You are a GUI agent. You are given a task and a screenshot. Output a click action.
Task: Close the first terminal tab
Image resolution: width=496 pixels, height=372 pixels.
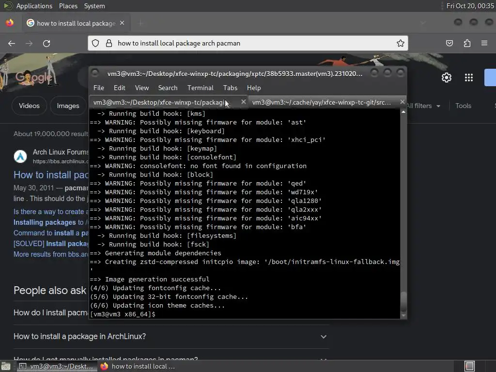(243, 102)
